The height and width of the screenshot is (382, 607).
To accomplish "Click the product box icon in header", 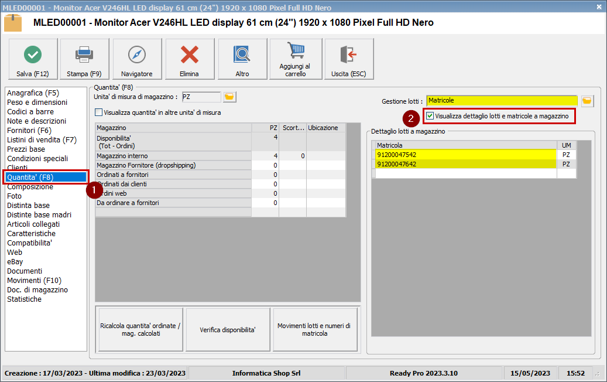I will [13, 23].
